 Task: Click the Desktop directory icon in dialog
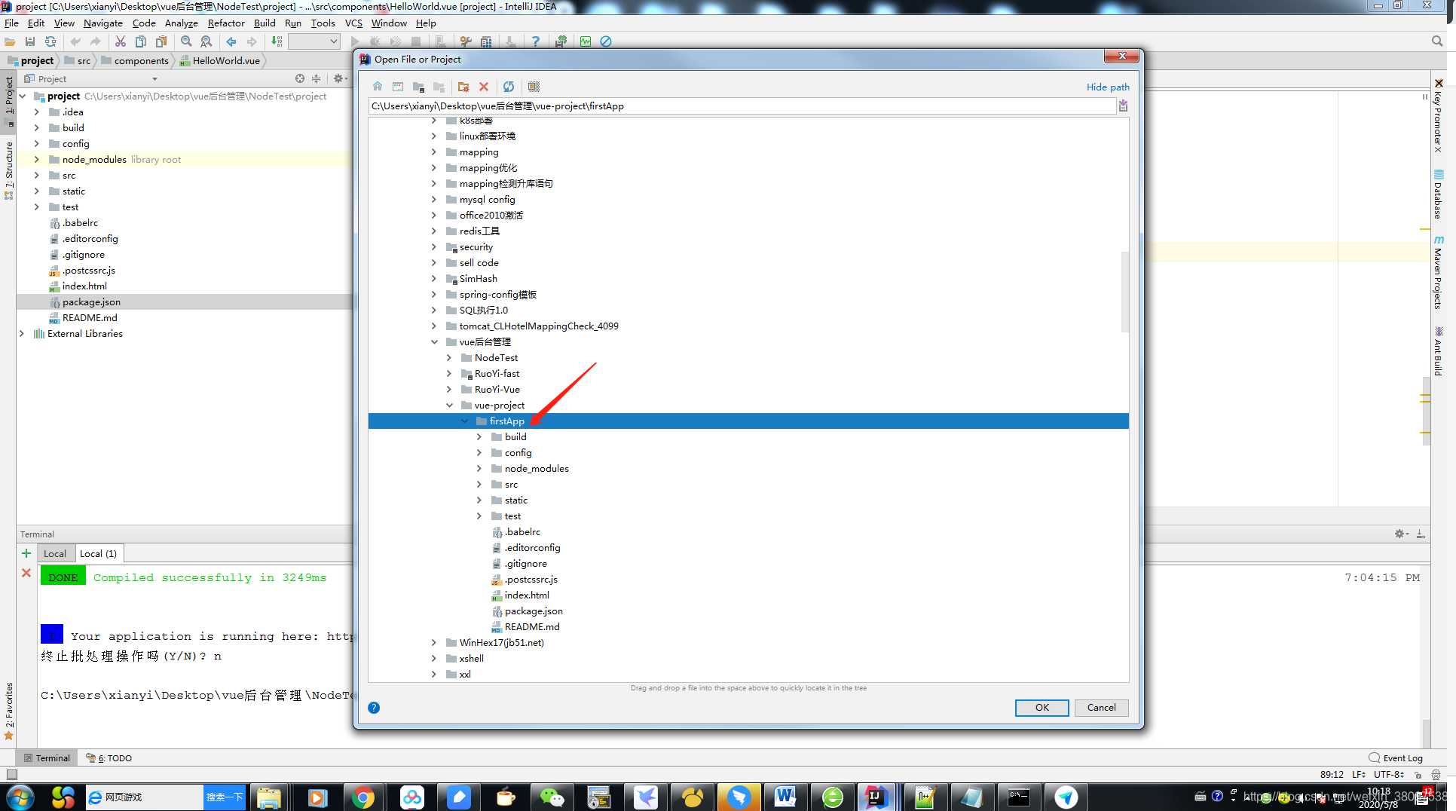[398, 87]
